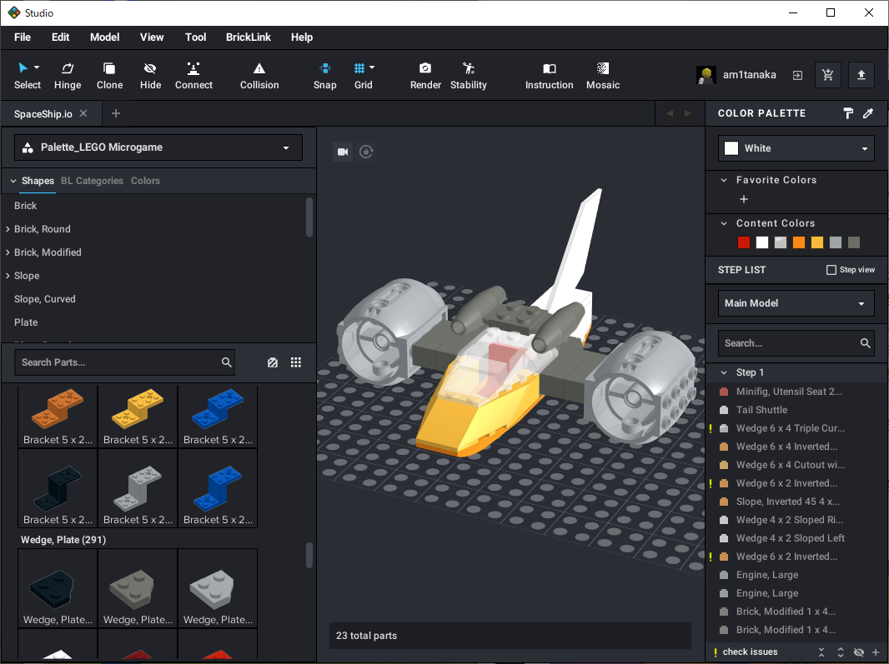The height and width of the screenshot is (664, 889).
Task: Switch to BL Categories tab
Action: click(92, 181)
